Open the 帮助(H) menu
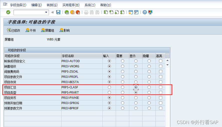This screenshot has height=127, width=222. click(x=105, y=5)
